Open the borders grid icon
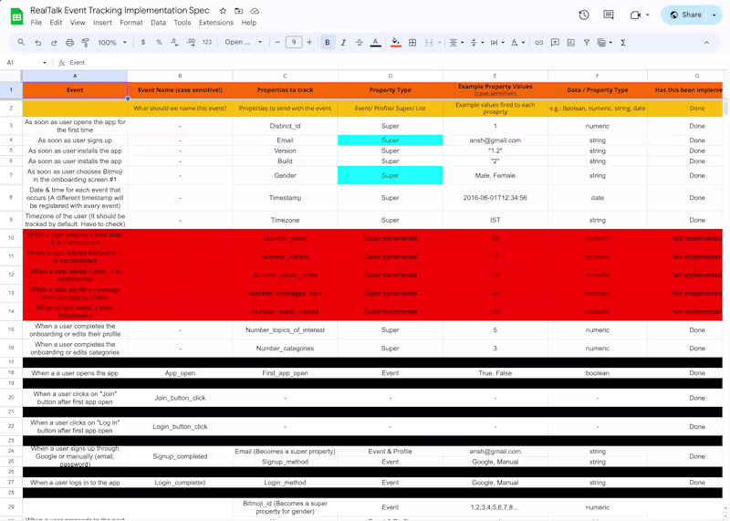Viewport: 730px width, 521px height. (x=412, y=42)
